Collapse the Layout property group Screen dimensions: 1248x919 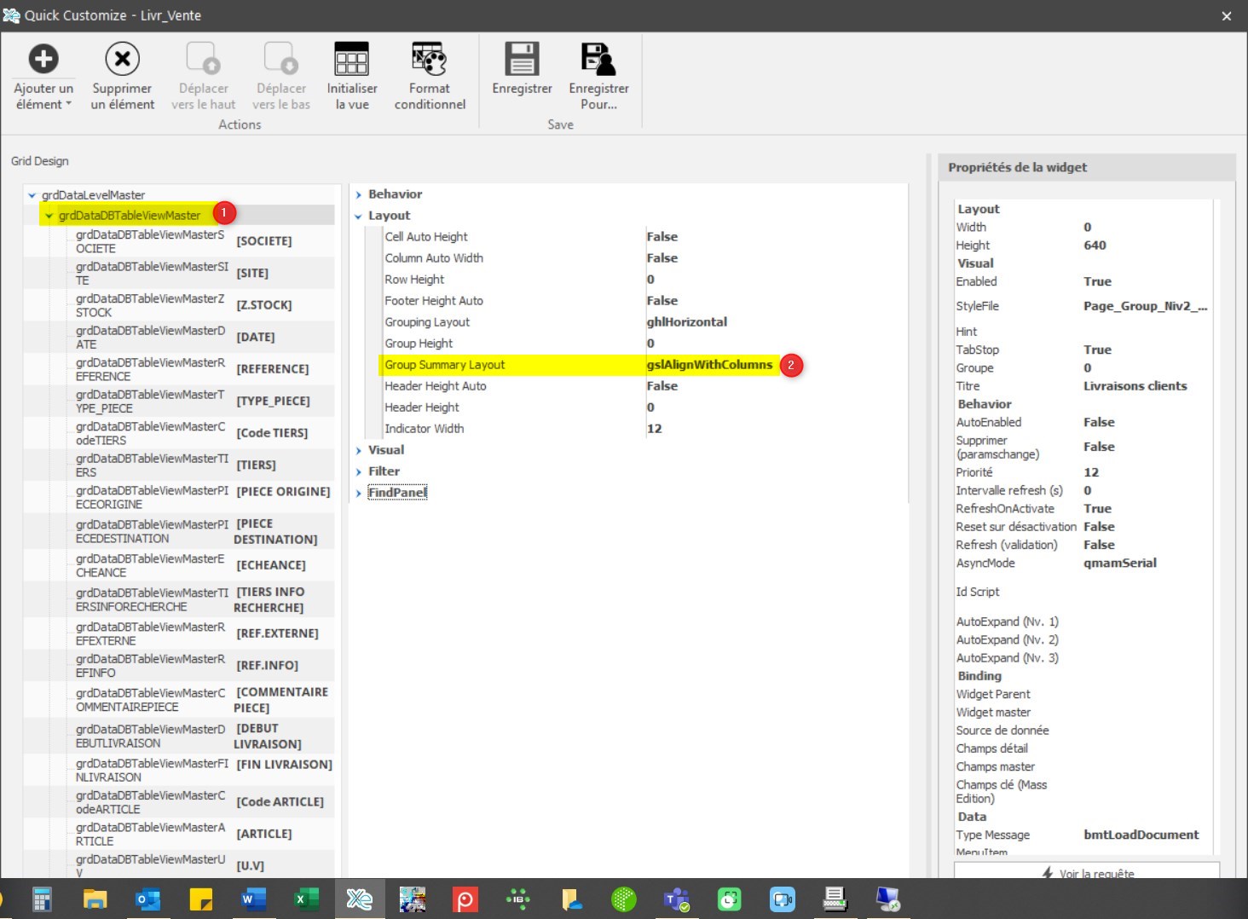(x=359, y=217)
